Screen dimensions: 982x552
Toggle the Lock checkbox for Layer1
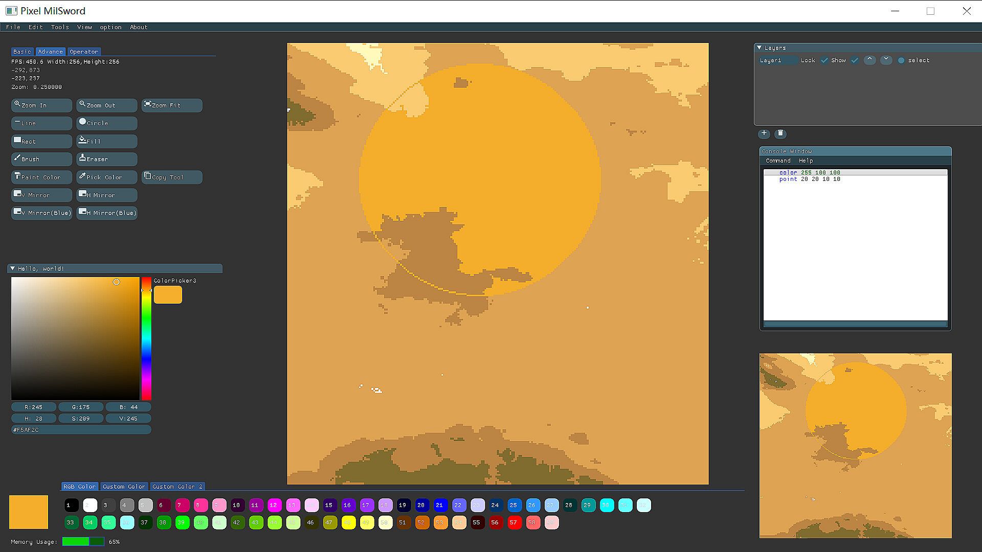click(x=824, y=60)
